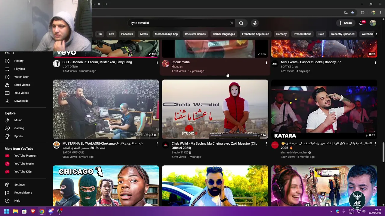Select the Rockstar Games filter chip
Image resolution: width=385 pixels, height=216 pixels.
pos(195,34)
